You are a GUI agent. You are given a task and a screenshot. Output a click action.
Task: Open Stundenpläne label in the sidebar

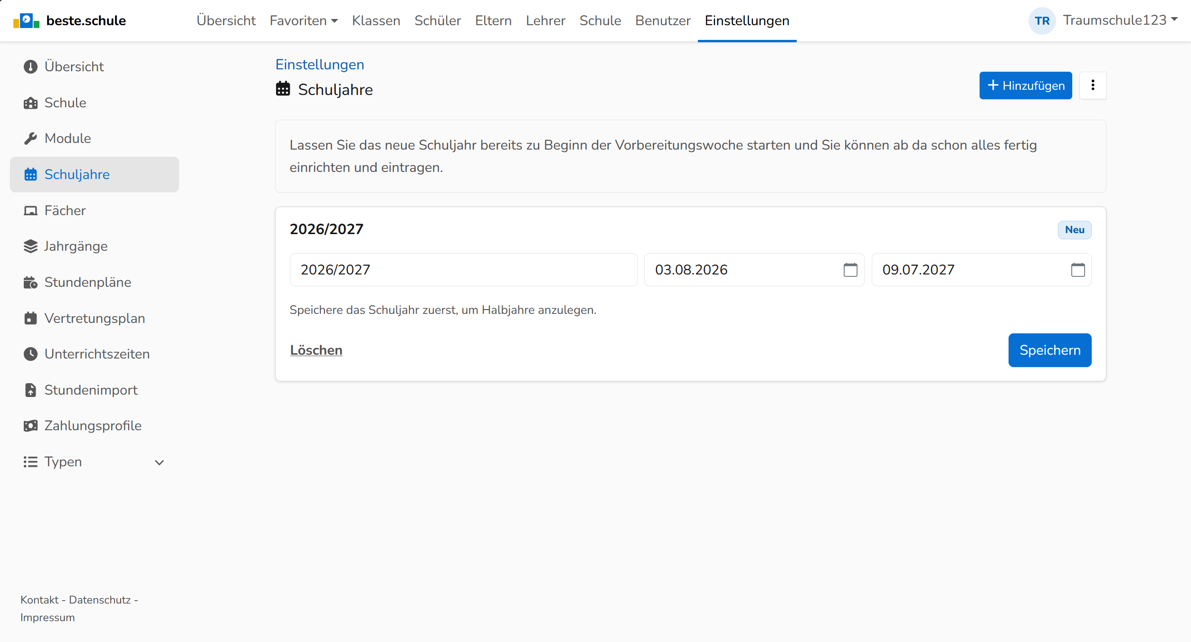click(88, 283)
